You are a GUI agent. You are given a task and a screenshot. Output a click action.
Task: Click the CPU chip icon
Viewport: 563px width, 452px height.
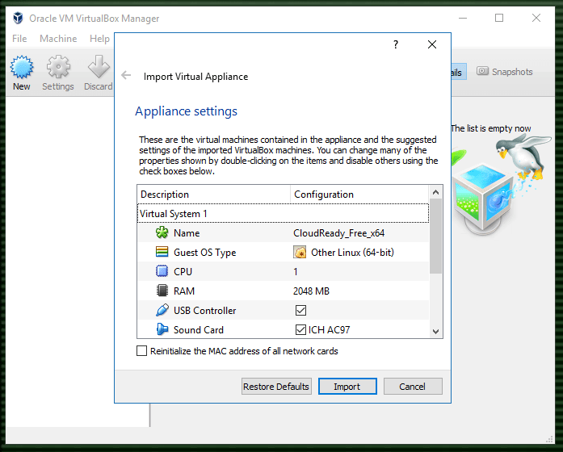(162, 271)
